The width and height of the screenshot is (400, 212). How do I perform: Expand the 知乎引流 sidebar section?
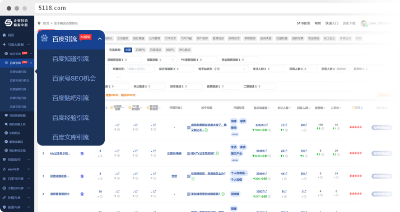(31, 54)
